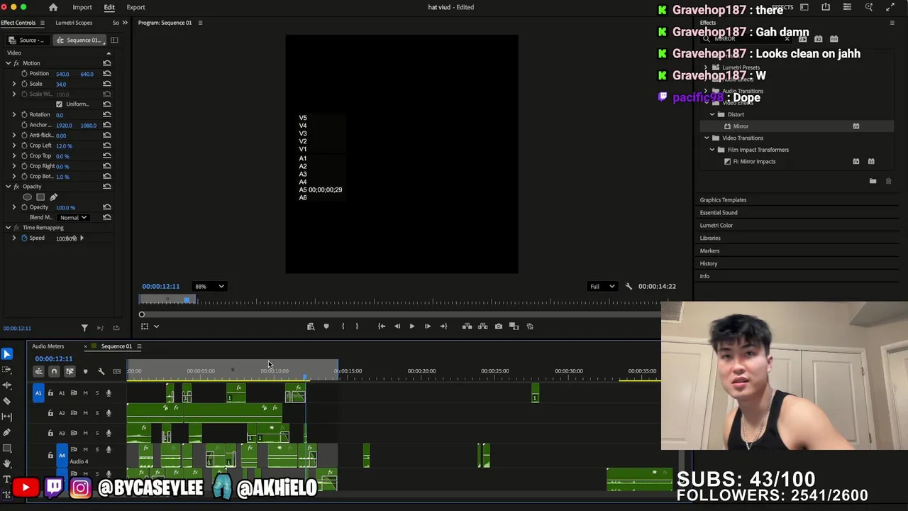Open the Essential Sound panel
The image size is (908, 511).
tap(719, 212)
